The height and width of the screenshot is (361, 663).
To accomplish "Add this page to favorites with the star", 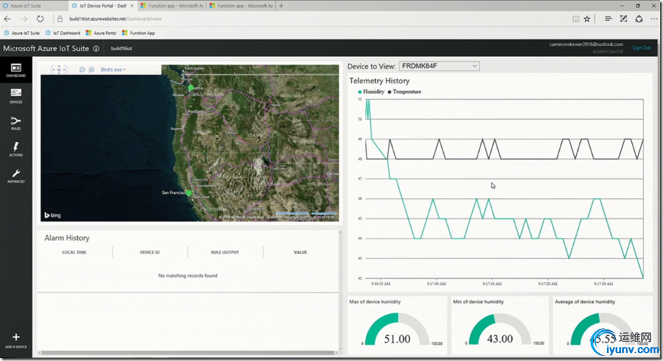I will [587, 18].
